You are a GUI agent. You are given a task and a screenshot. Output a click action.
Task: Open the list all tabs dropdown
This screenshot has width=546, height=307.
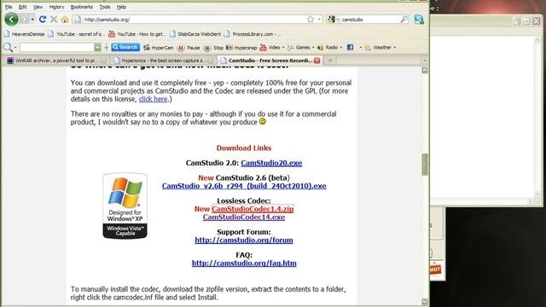[x=425, y=61]
